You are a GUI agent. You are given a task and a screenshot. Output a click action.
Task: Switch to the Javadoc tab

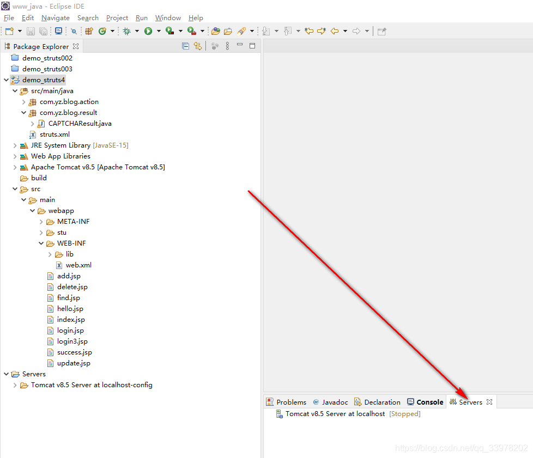331,402
